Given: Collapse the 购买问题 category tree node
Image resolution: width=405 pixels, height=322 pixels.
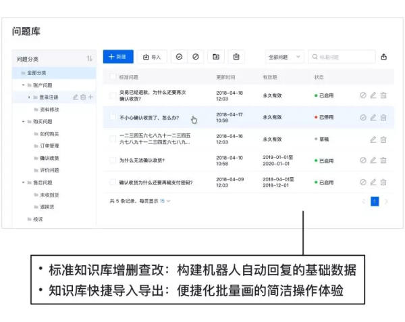Looking at the screenshot, I should [22, 122].
